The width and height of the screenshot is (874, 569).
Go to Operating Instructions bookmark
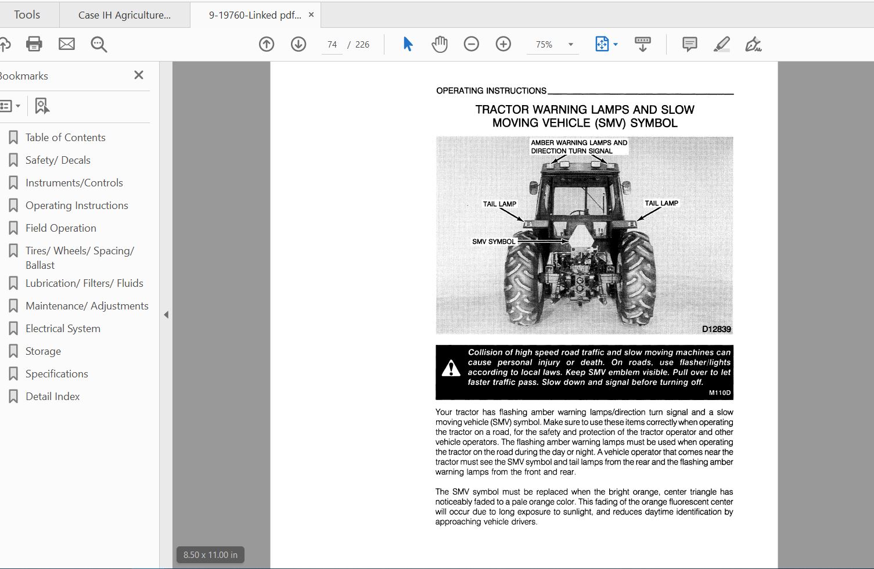[x=77, y=206]
